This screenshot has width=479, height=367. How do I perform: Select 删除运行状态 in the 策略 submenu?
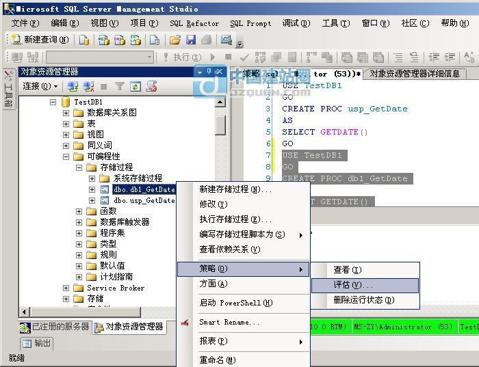pos(365,300)
